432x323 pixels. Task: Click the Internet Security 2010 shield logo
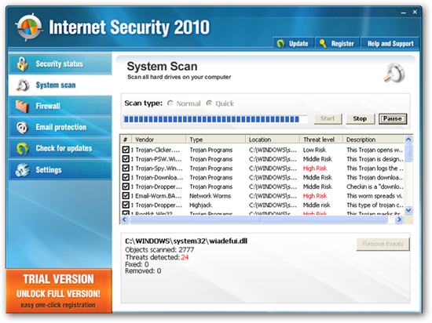(x=29, y=27)
